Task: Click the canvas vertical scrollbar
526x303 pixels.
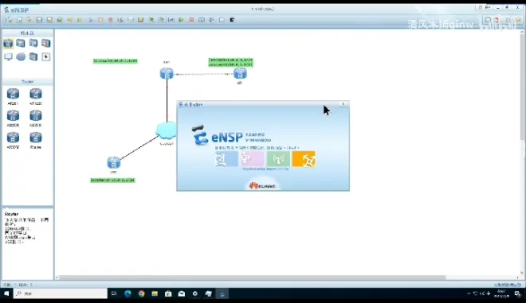Action: pyautogui.click(x=522, y=87)
